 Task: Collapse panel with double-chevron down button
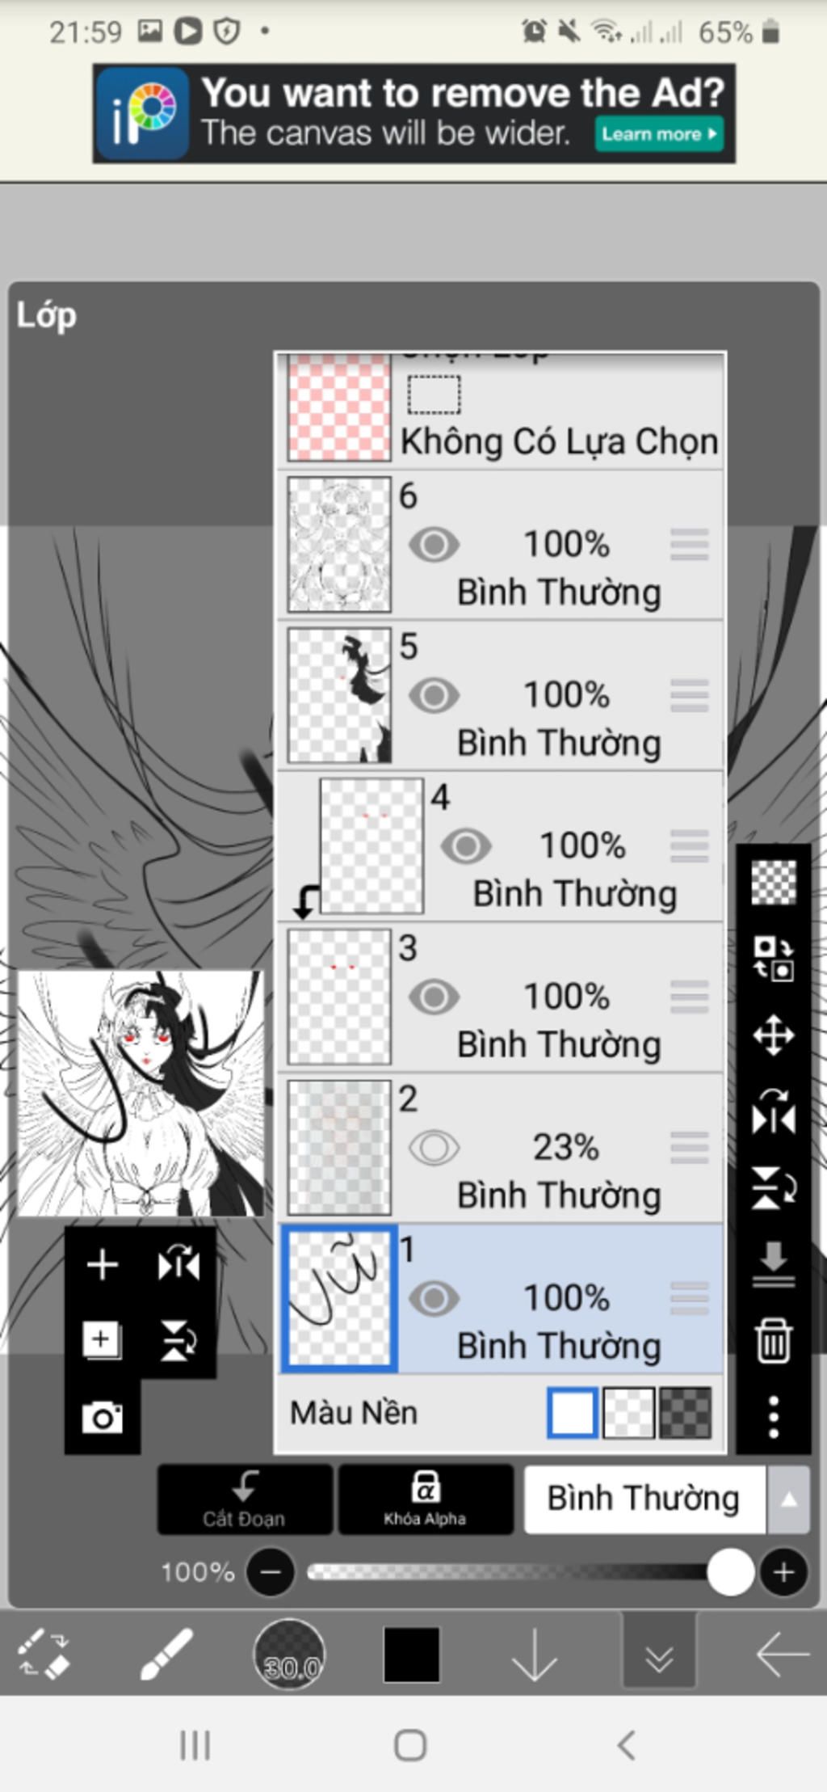[x=659, y=1654]
